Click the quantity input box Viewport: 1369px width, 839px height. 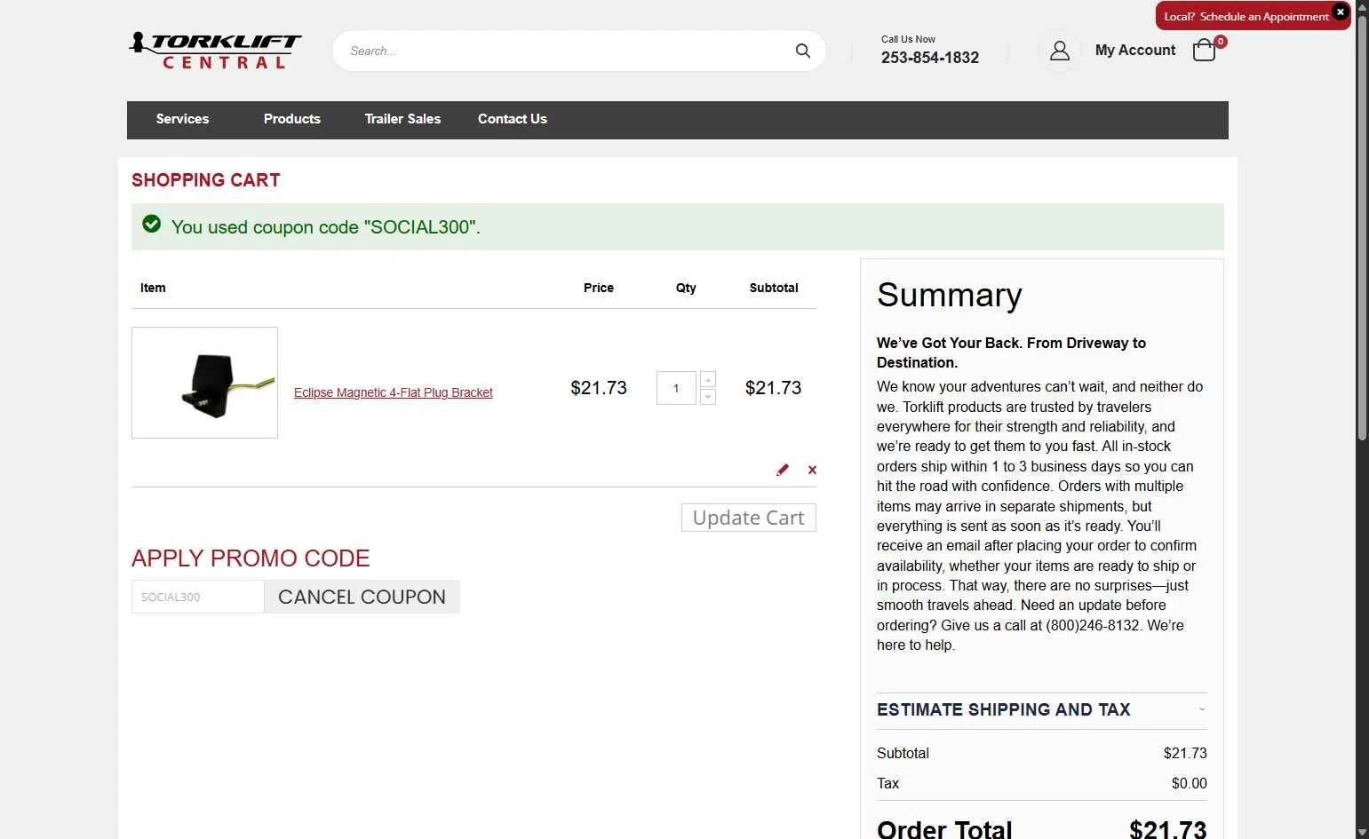(x=676, y=388)
